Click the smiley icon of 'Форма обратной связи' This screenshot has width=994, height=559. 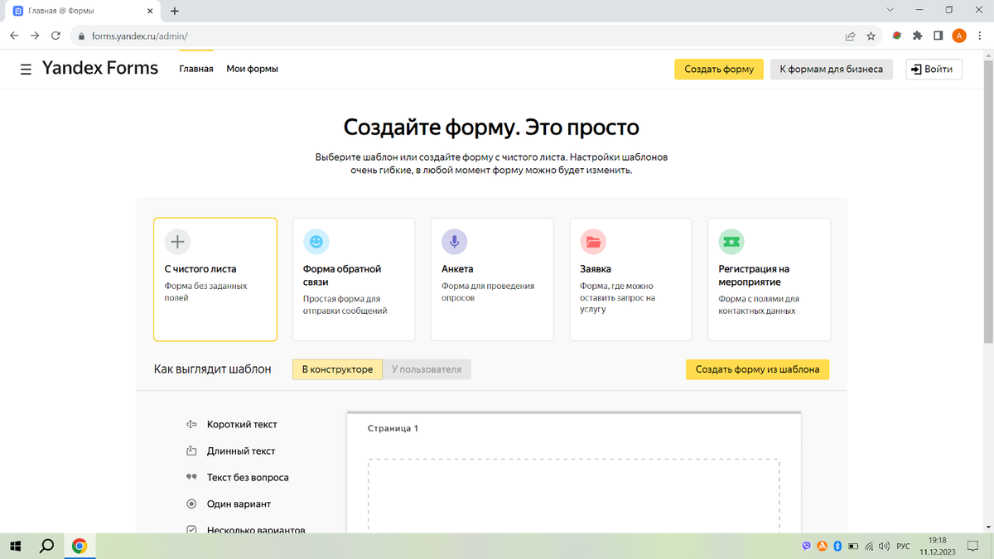(316, 242)
